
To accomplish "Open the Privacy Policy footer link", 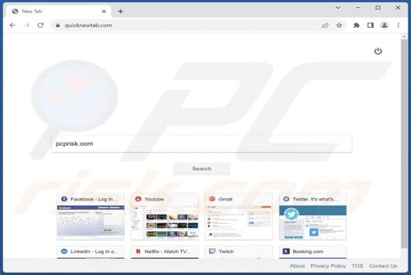I will coord(328,266).
